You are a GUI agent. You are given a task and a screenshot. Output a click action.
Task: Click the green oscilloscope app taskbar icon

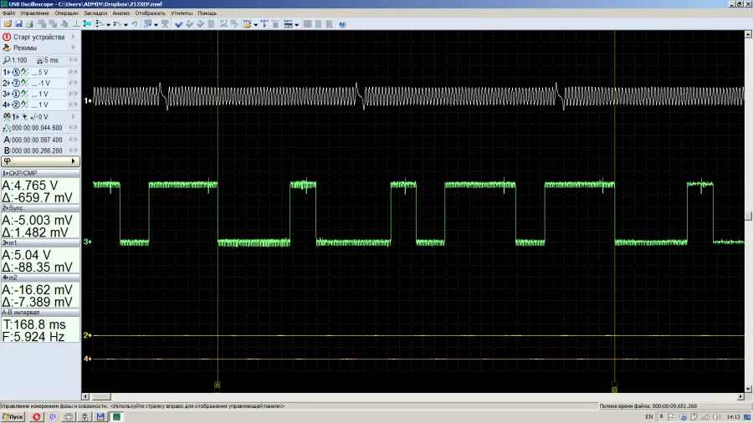pyautogui.click(x=116, y=417)
